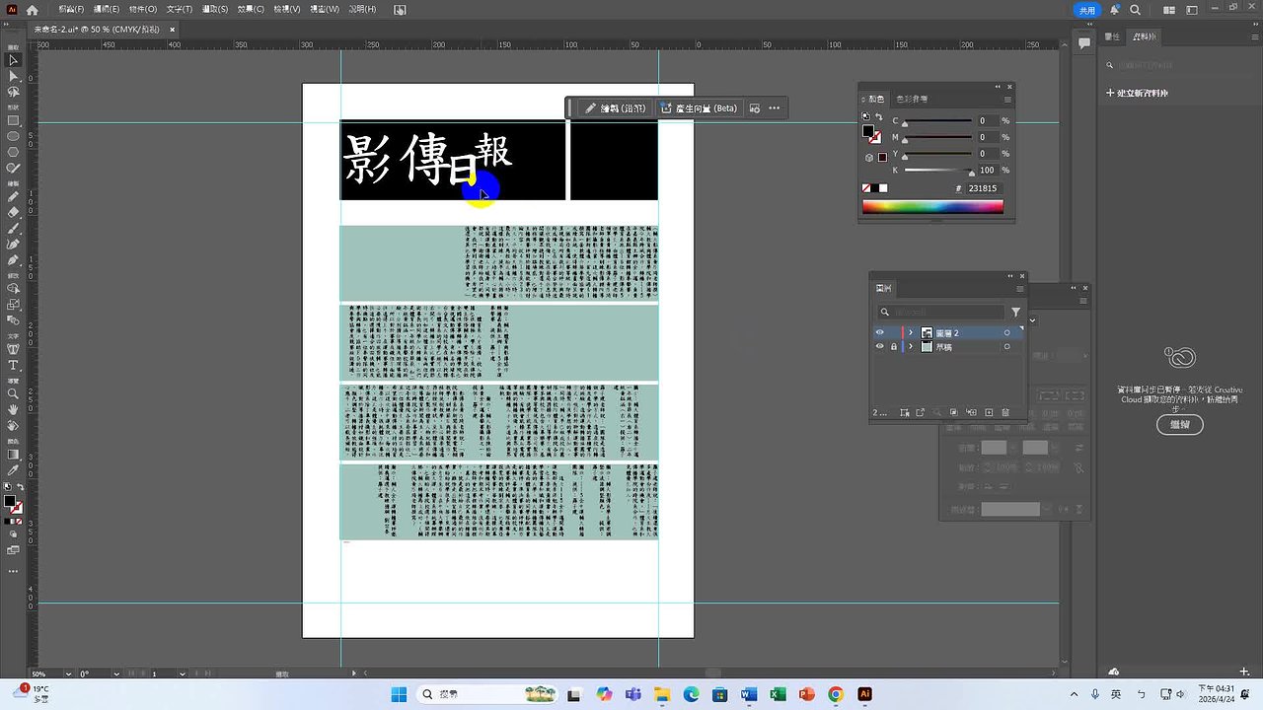The image size is (1263, 710).
Task: Click the 產生向量 (Beta) button
Action: coord(698,107)
